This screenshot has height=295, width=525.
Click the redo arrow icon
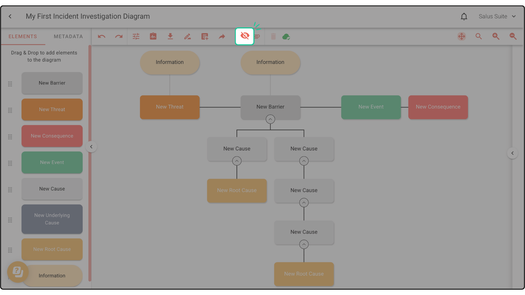click(x=119, y=36)
